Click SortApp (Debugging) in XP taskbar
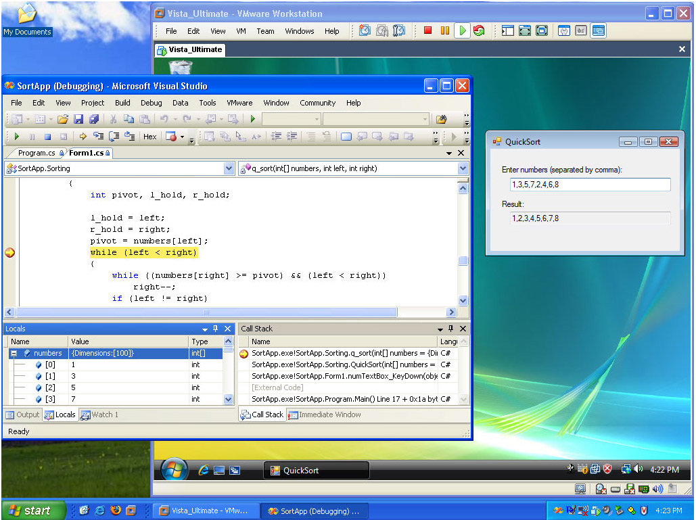The image size is (696, 520). 315,511
